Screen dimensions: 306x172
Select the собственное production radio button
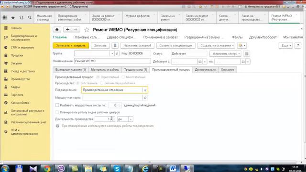pos(78,83)
